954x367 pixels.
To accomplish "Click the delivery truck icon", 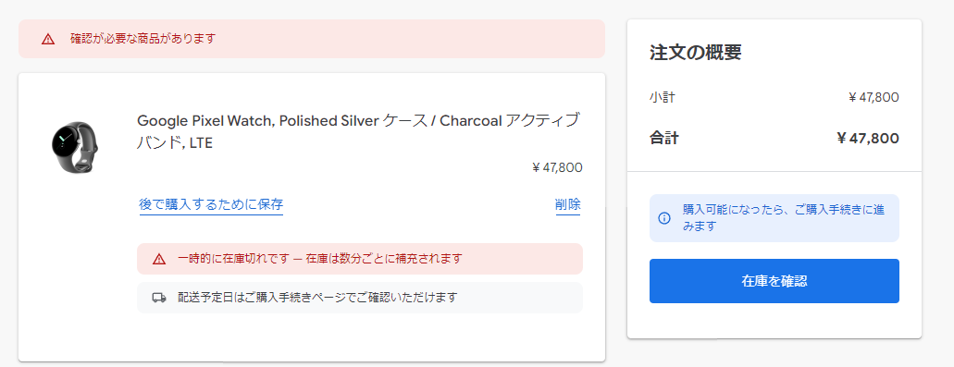I will tap(159, 298).
